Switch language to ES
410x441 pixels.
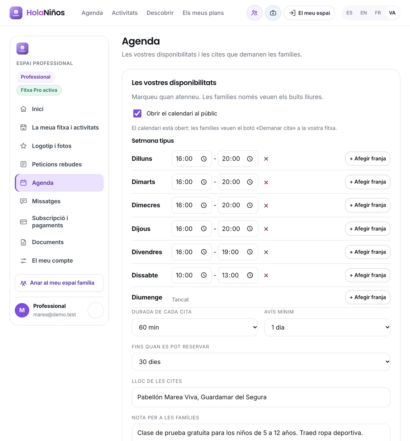tap(349, 13)
